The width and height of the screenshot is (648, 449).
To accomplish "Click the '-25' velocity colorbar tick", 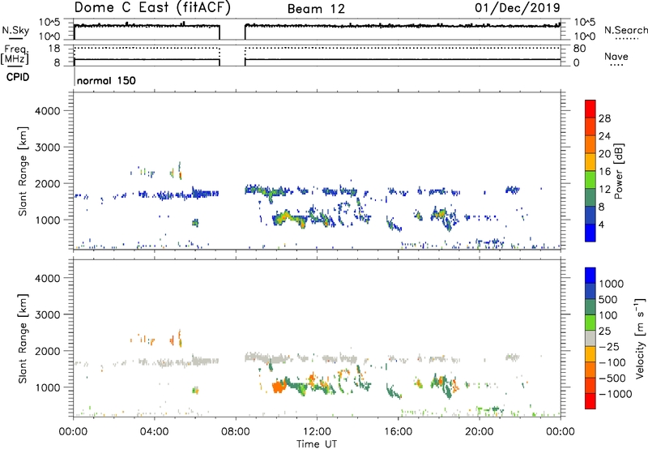I will click(x=612, y=346).
